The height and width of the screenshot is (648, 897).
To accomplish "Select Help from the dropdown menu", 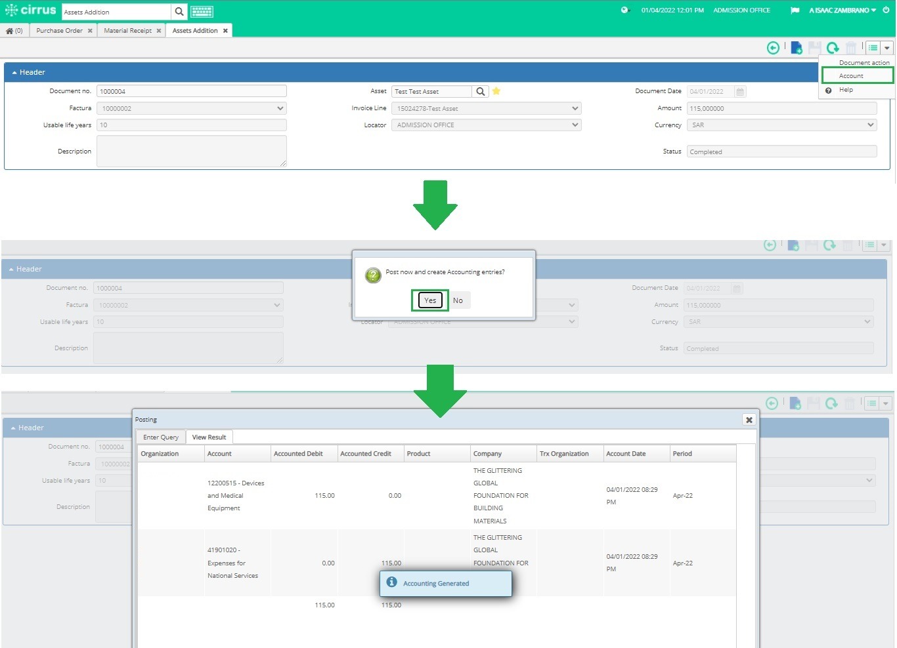I will pos(846,90).
